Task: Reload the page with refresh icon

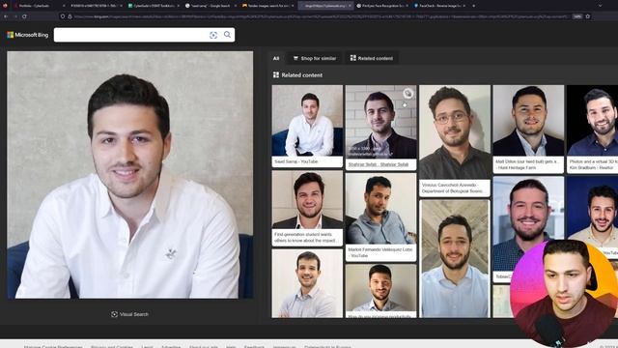Action: pyautogui.click(x=24, y=16)
